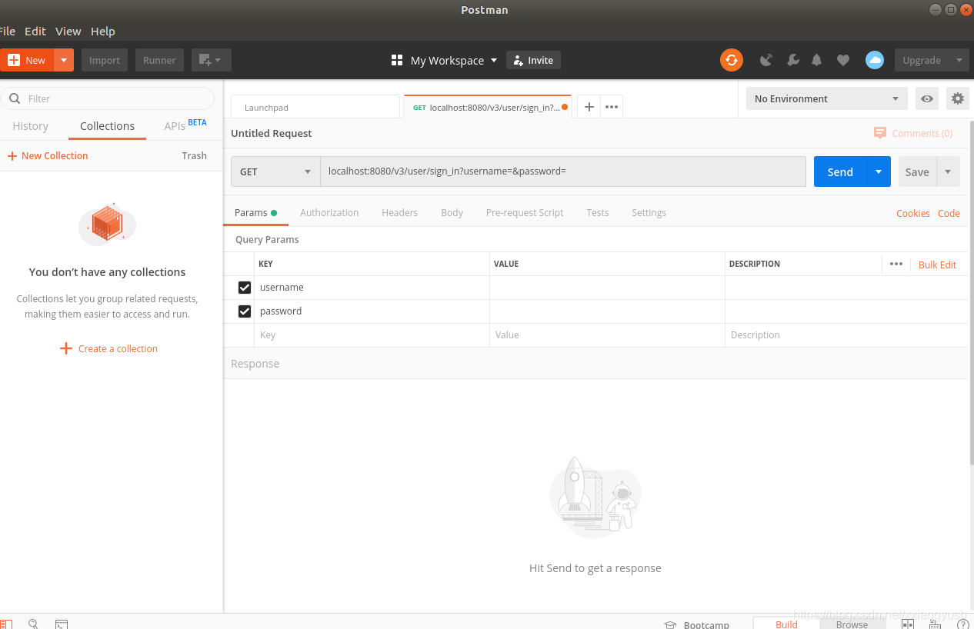Open the No Environment dropdown

click(826, 98)
